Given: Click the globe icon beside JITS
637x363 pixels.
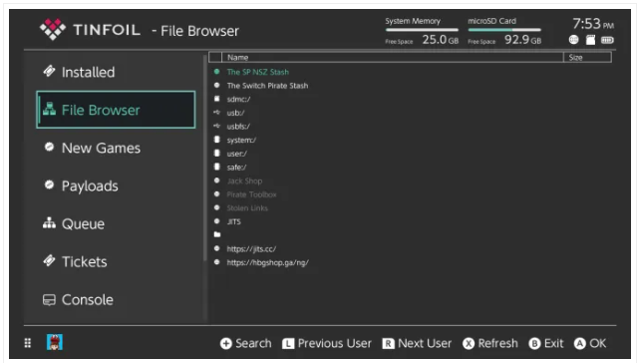Looking at the screenshot, I should pos(217,221).
